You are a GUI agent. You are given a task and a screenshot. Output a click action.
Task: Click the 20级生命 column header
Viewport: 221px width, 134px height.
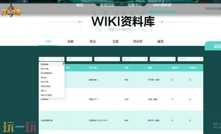pyautogui.click(x=193, y=68)
